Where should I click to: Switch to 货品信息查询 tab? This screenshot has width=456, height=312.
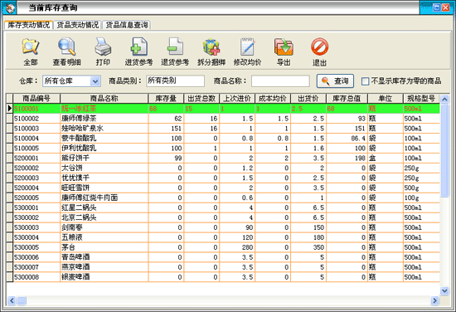coord(127,25)
